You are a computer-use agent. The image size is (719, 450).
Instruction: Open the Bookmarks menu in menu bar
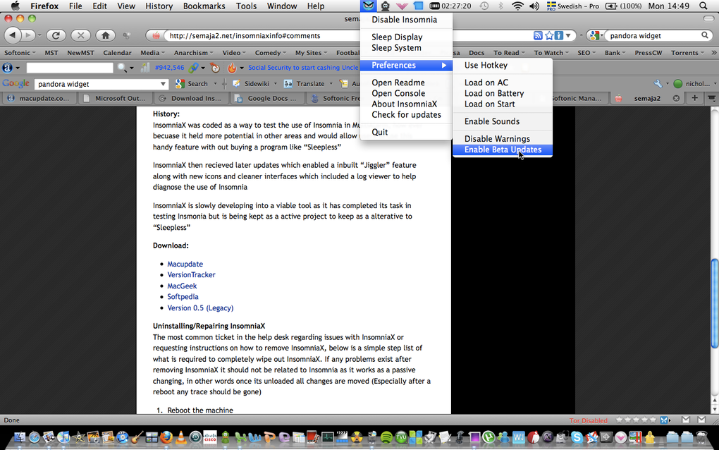click(x=204, y=6)
